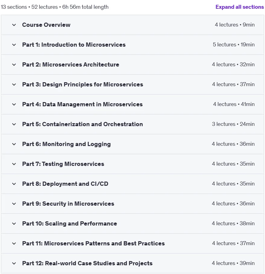Toggle chevron next to Part 10 Scaling
The width and height of the screenshot is (265, 274).
click(x=14, y=224)
